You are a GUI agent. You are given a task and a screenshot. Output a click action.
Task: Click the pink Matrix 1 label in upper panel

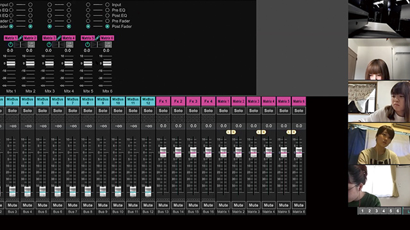point(11,38)
